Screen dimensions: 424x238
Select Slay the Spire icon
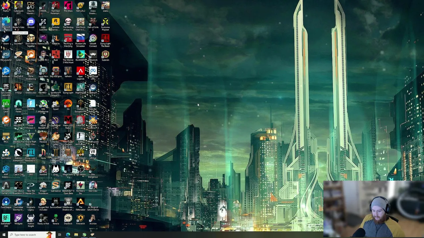click(x=56, y=72)
